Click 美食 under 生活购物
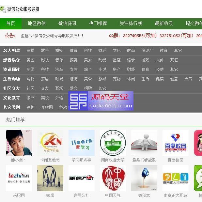Viewport: 202px width, 202px height. click(88, 79)
